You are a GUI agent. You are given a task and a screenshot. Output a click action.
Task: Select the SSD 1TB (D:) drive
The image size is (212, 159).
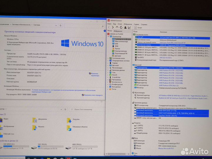(x=47, y=147)
